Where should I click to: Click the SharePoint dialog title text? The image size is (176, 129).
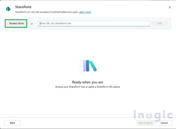[23, 7]
